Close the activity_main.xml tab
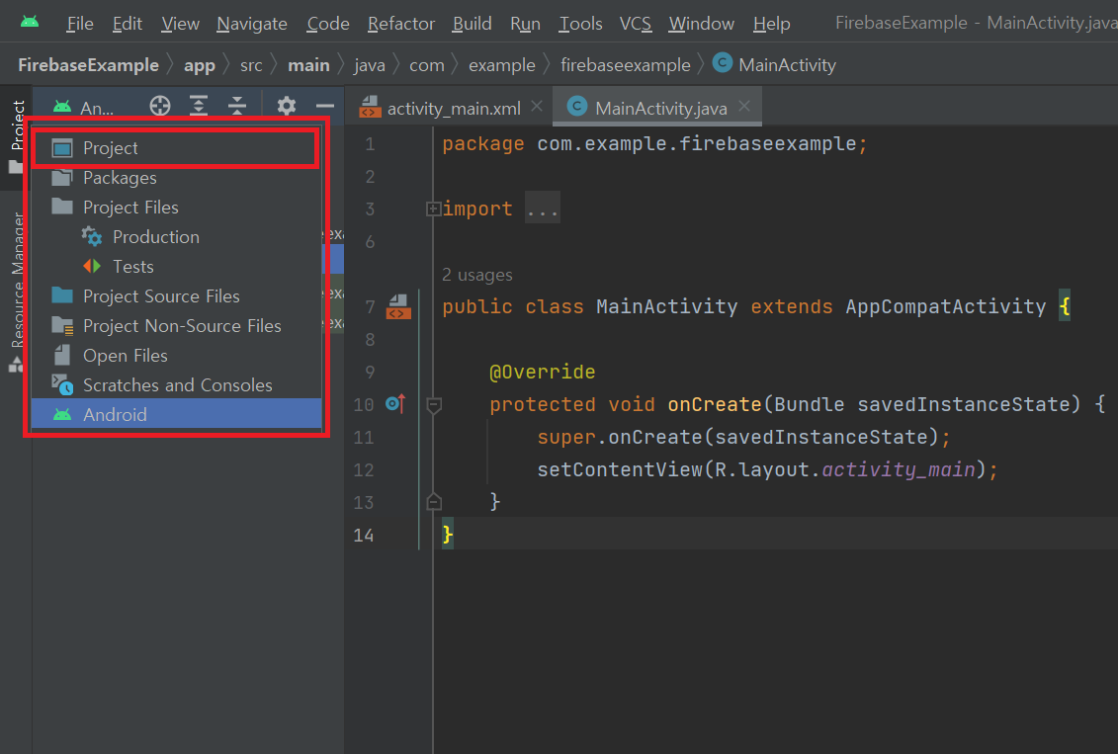Viewport: 1118px width, 754px height. click(x=537, y=106)
